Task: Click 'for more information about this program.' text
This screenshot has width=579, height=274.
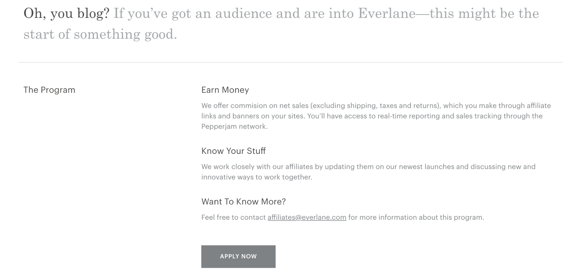Action: [416, 217]
